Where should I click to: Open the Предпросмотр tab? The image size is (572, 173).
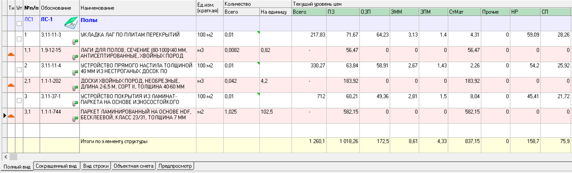click(x=175, y=166)
